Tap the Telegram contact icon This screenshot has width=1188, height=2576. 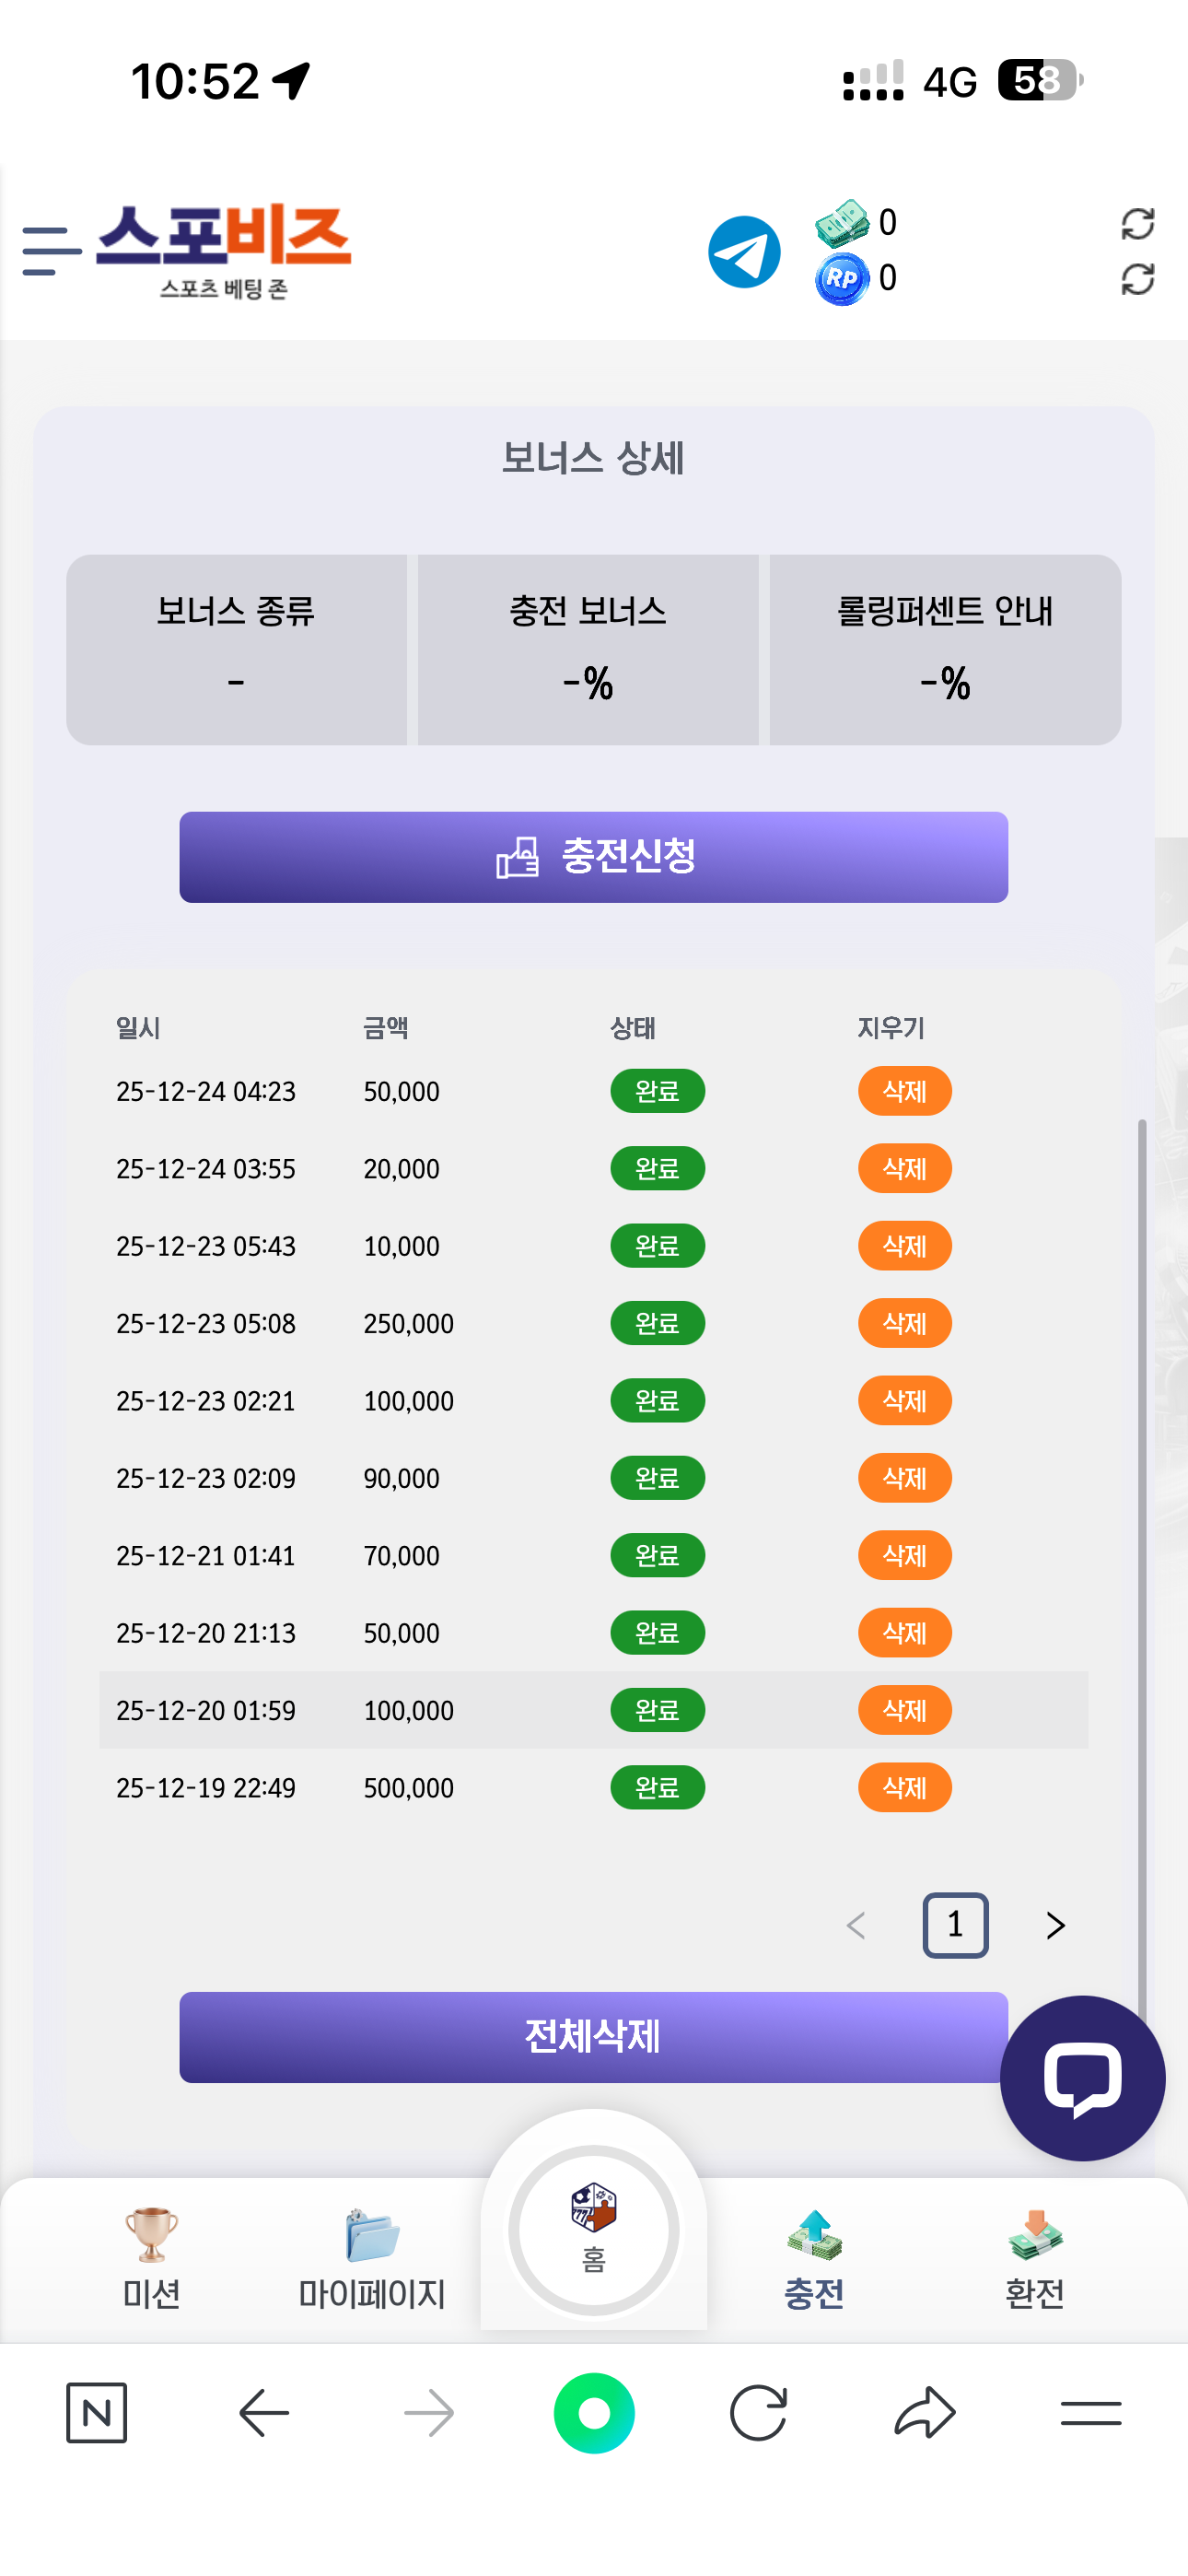tap(744, 252)
